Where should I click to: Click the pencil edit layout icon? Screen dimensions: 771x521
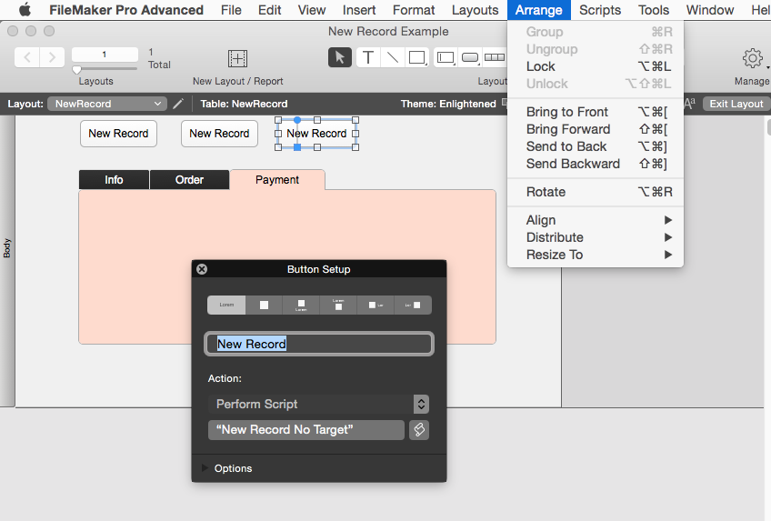(x=178, y=104)
